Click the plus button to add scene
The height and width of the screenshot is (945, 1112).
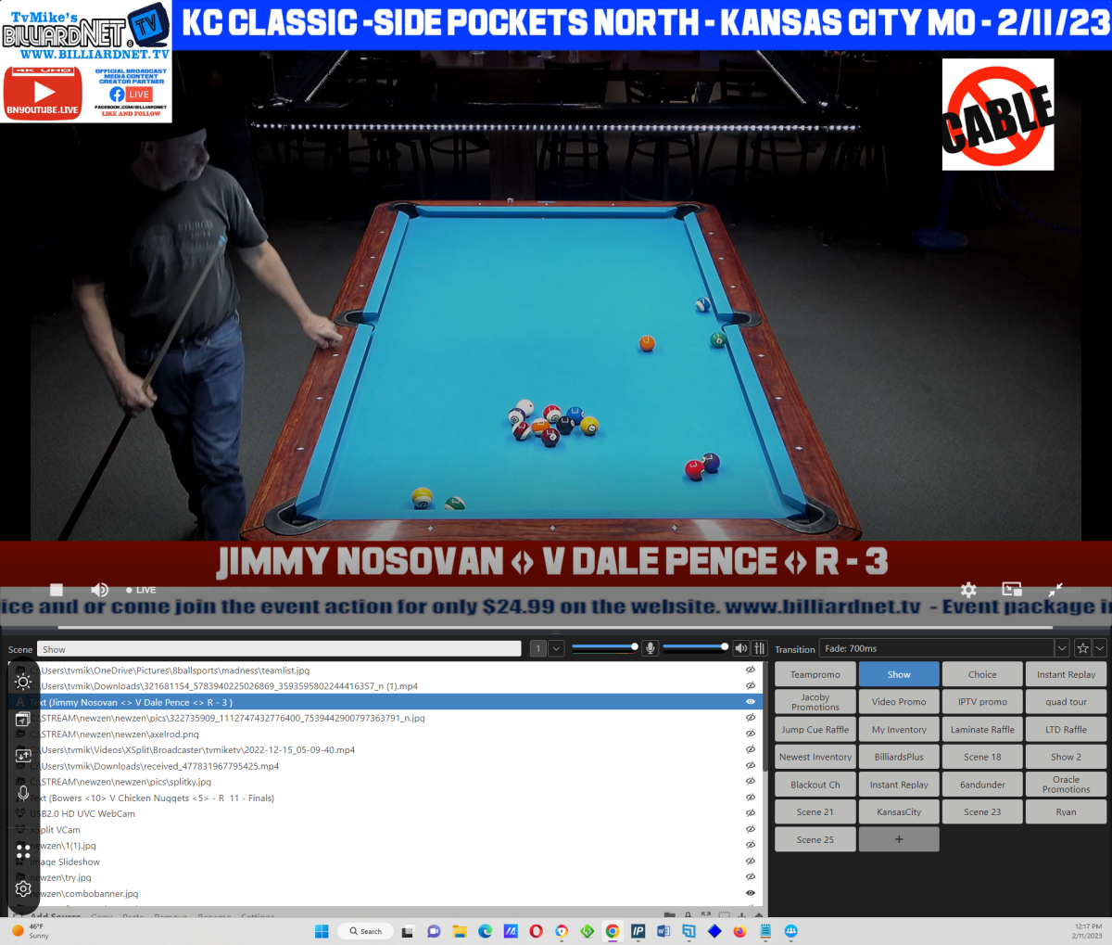tap(899, 839)
